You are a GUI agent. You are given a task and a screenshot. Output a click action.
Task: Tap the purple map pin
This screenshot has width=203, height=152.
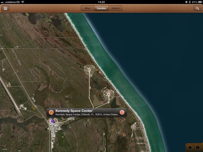pos(53,121)
